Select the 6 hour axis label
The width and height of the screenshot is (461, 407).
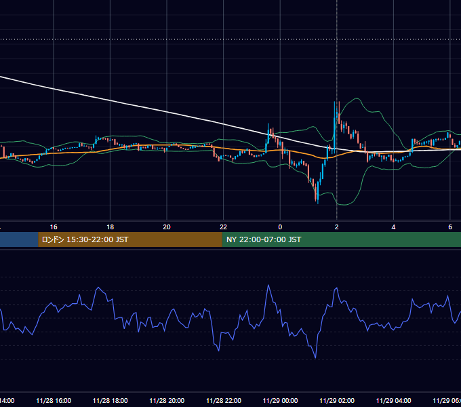point(450,227)
